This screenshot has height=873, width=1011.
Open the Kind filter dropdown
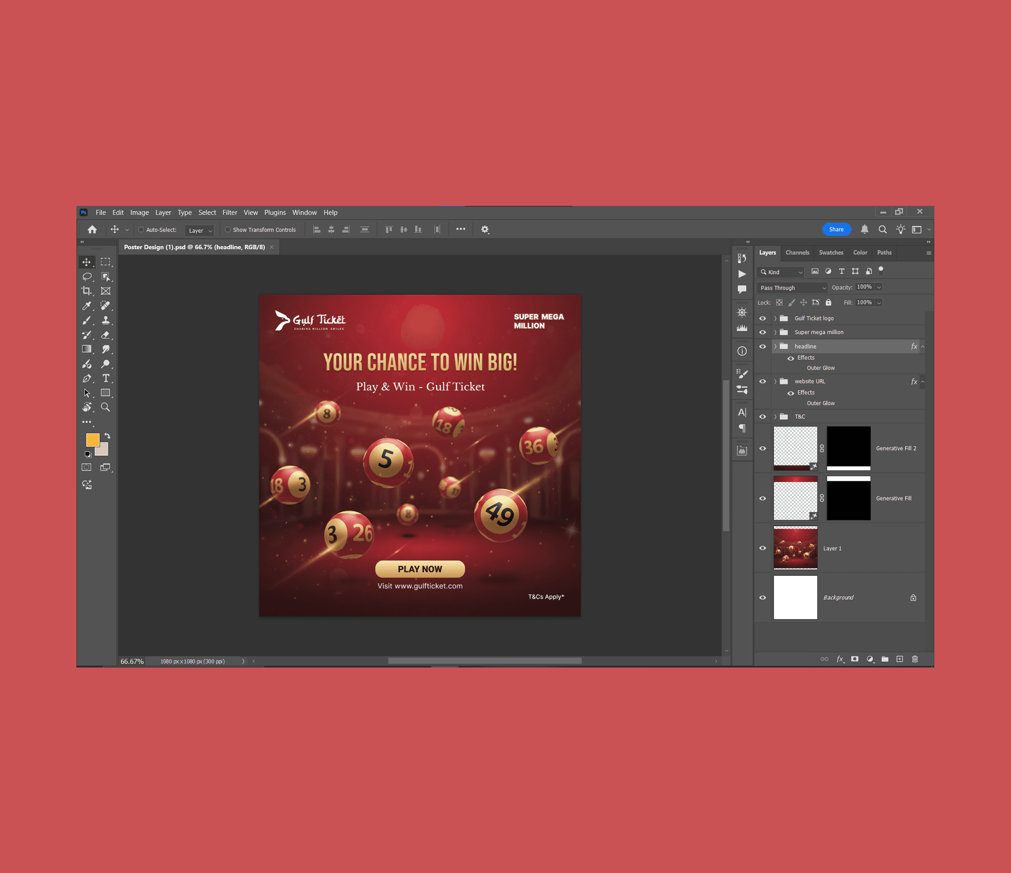(x=781, y=272)
